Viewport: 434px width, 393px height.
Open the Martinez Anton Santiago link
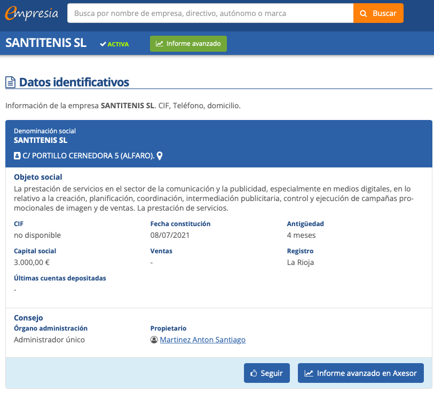[203, 340]
